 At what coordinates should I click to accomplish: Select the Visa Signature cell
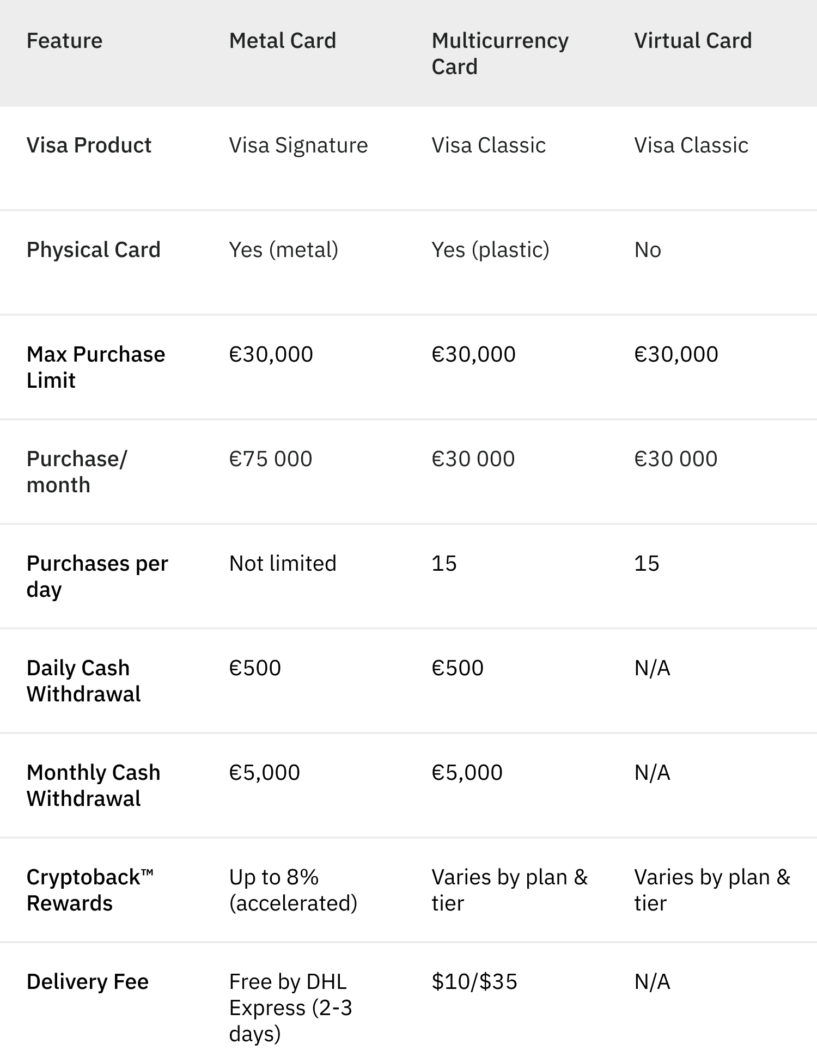point(298,146)
